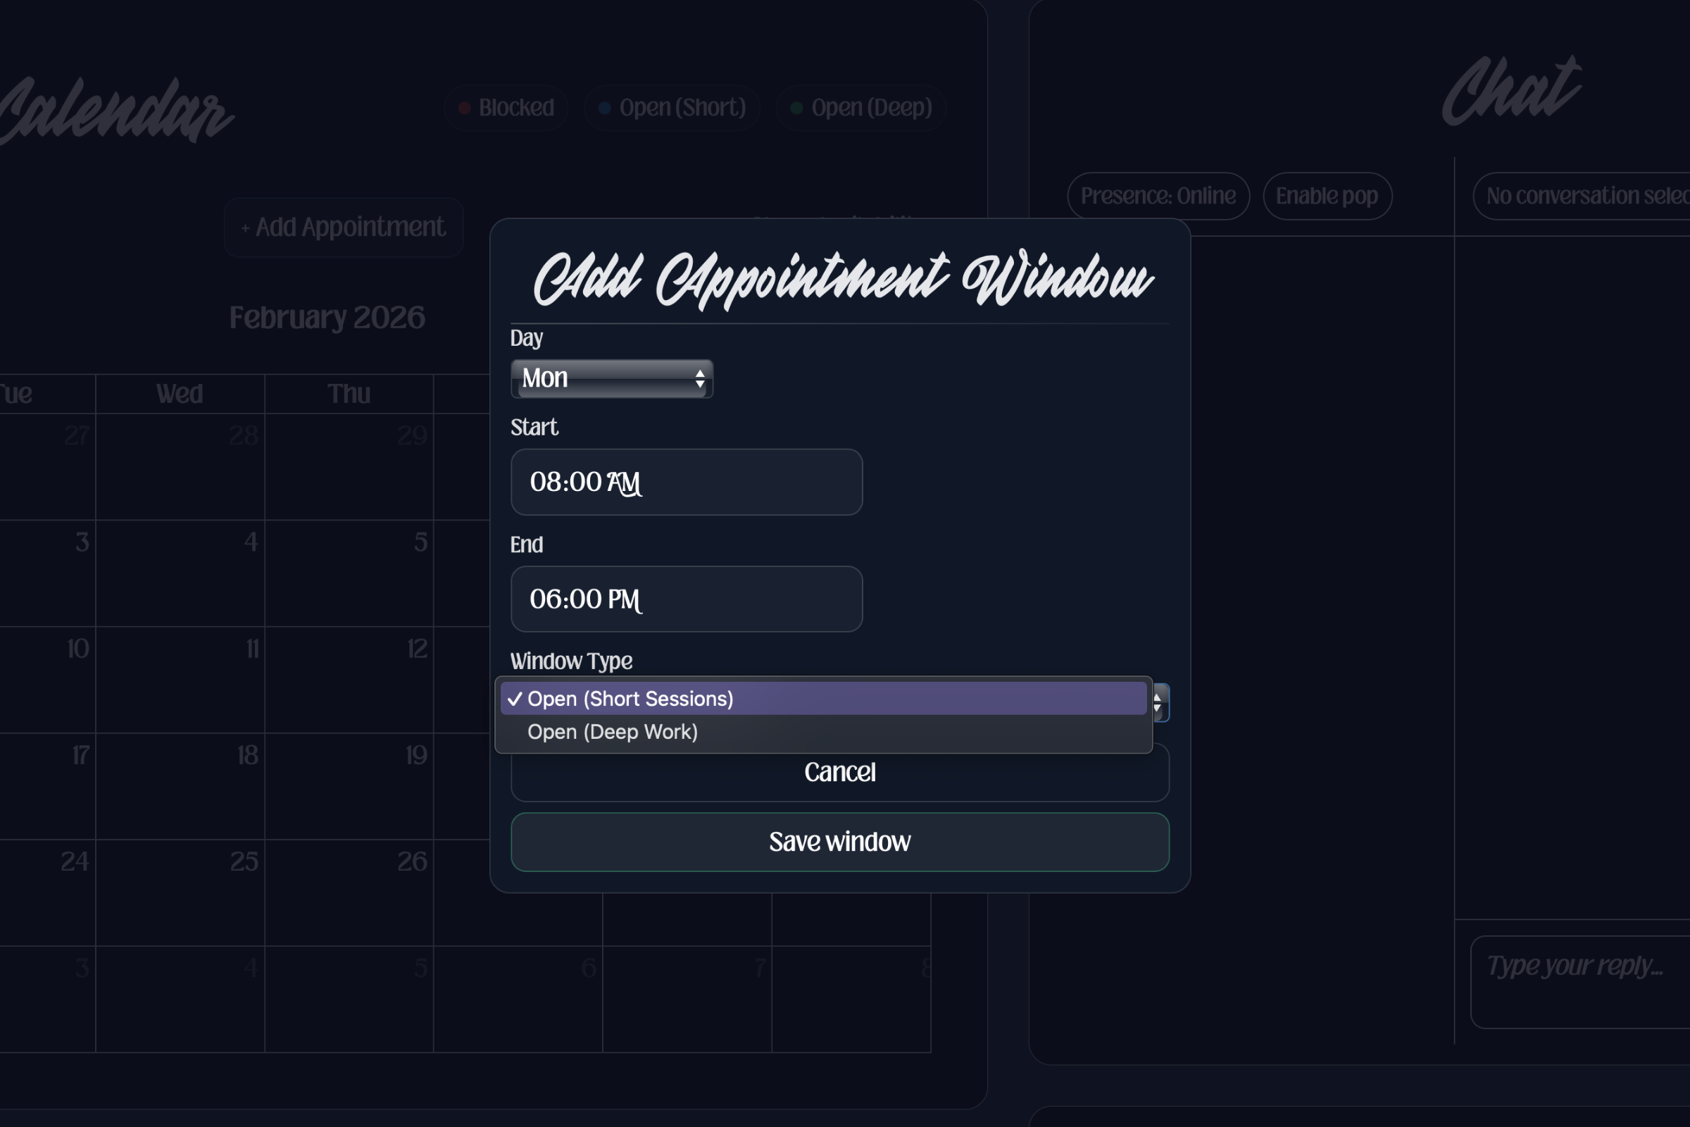This screenshot has height=1127, width=1690.
Task: Click Window Type select arrows
Action: pyautogui.click(x=1158, y=703)
